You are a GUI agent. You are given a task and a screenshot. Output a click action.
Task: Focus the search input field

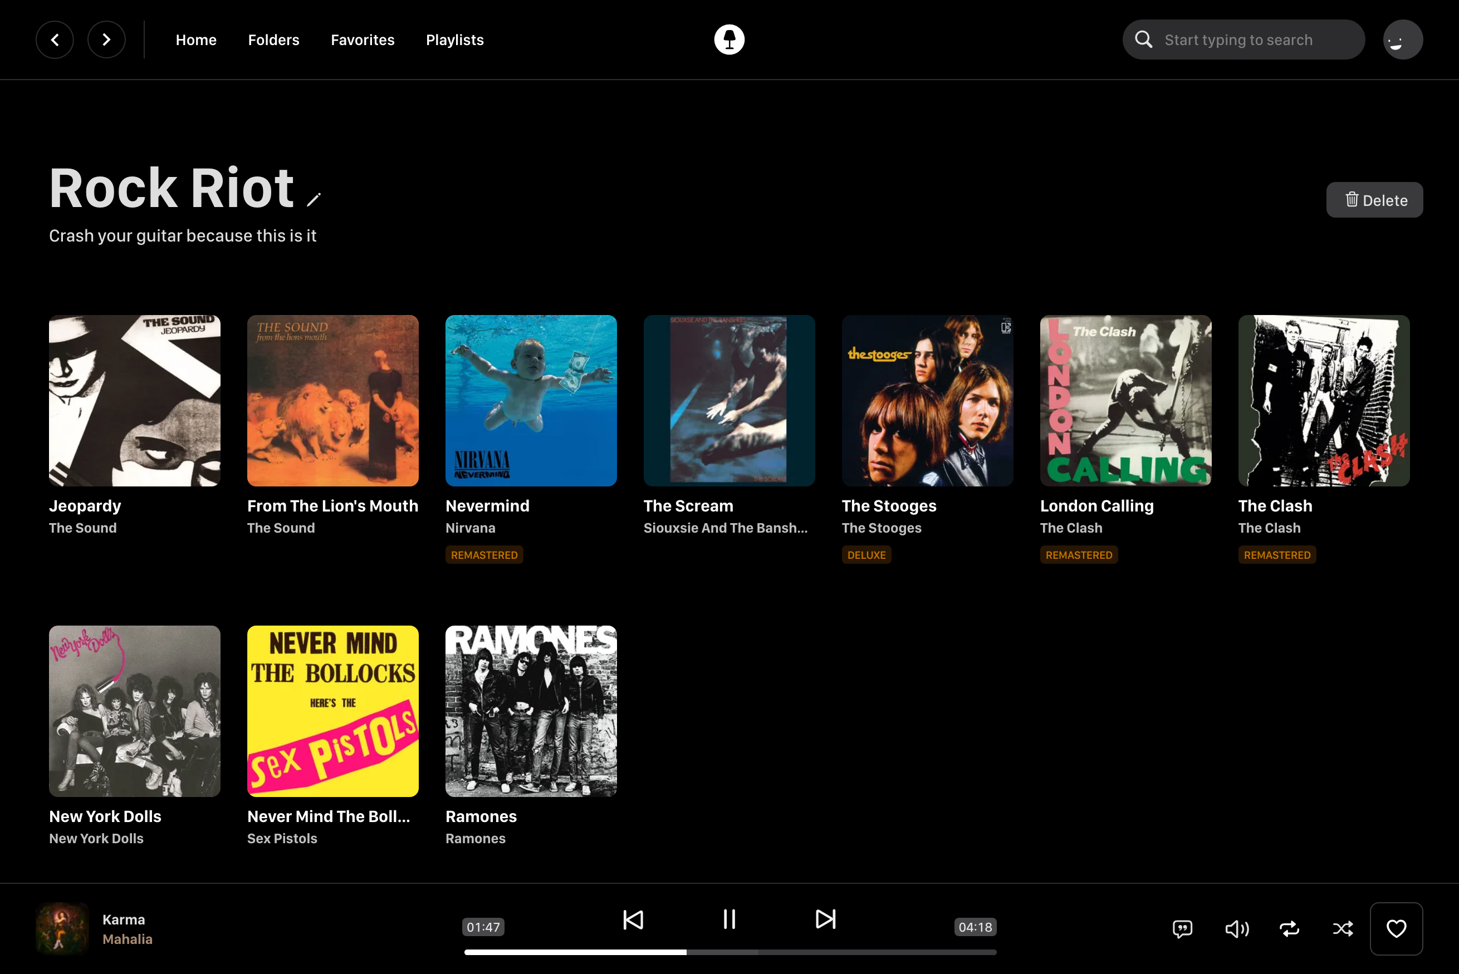(x=1243, y=40)
